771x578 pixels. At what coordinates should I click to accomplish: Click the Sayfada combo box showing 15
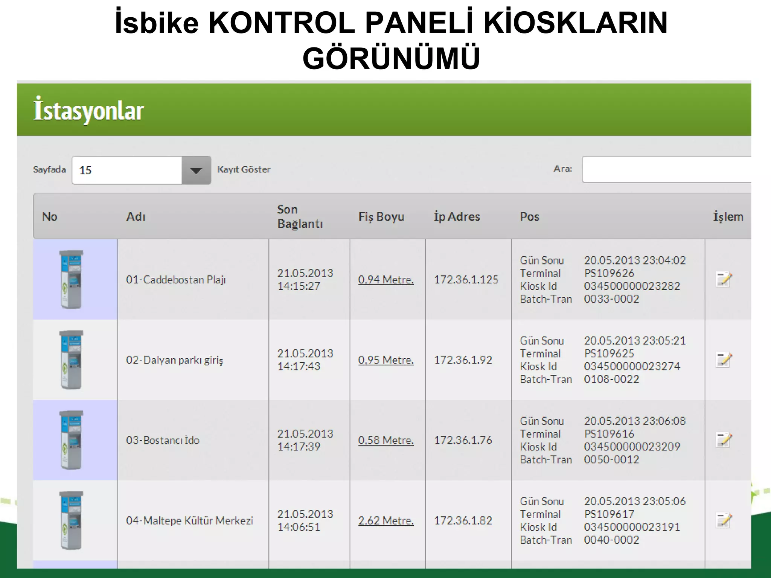click(127, 170)
